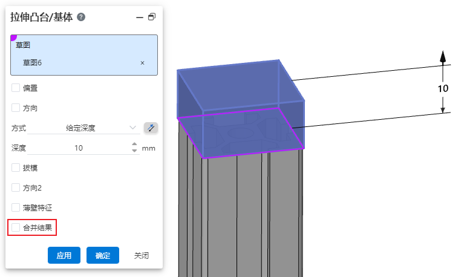Tick the 方向2 checkbox
Viewport: 464px width, 277px height.
(16, 187)
